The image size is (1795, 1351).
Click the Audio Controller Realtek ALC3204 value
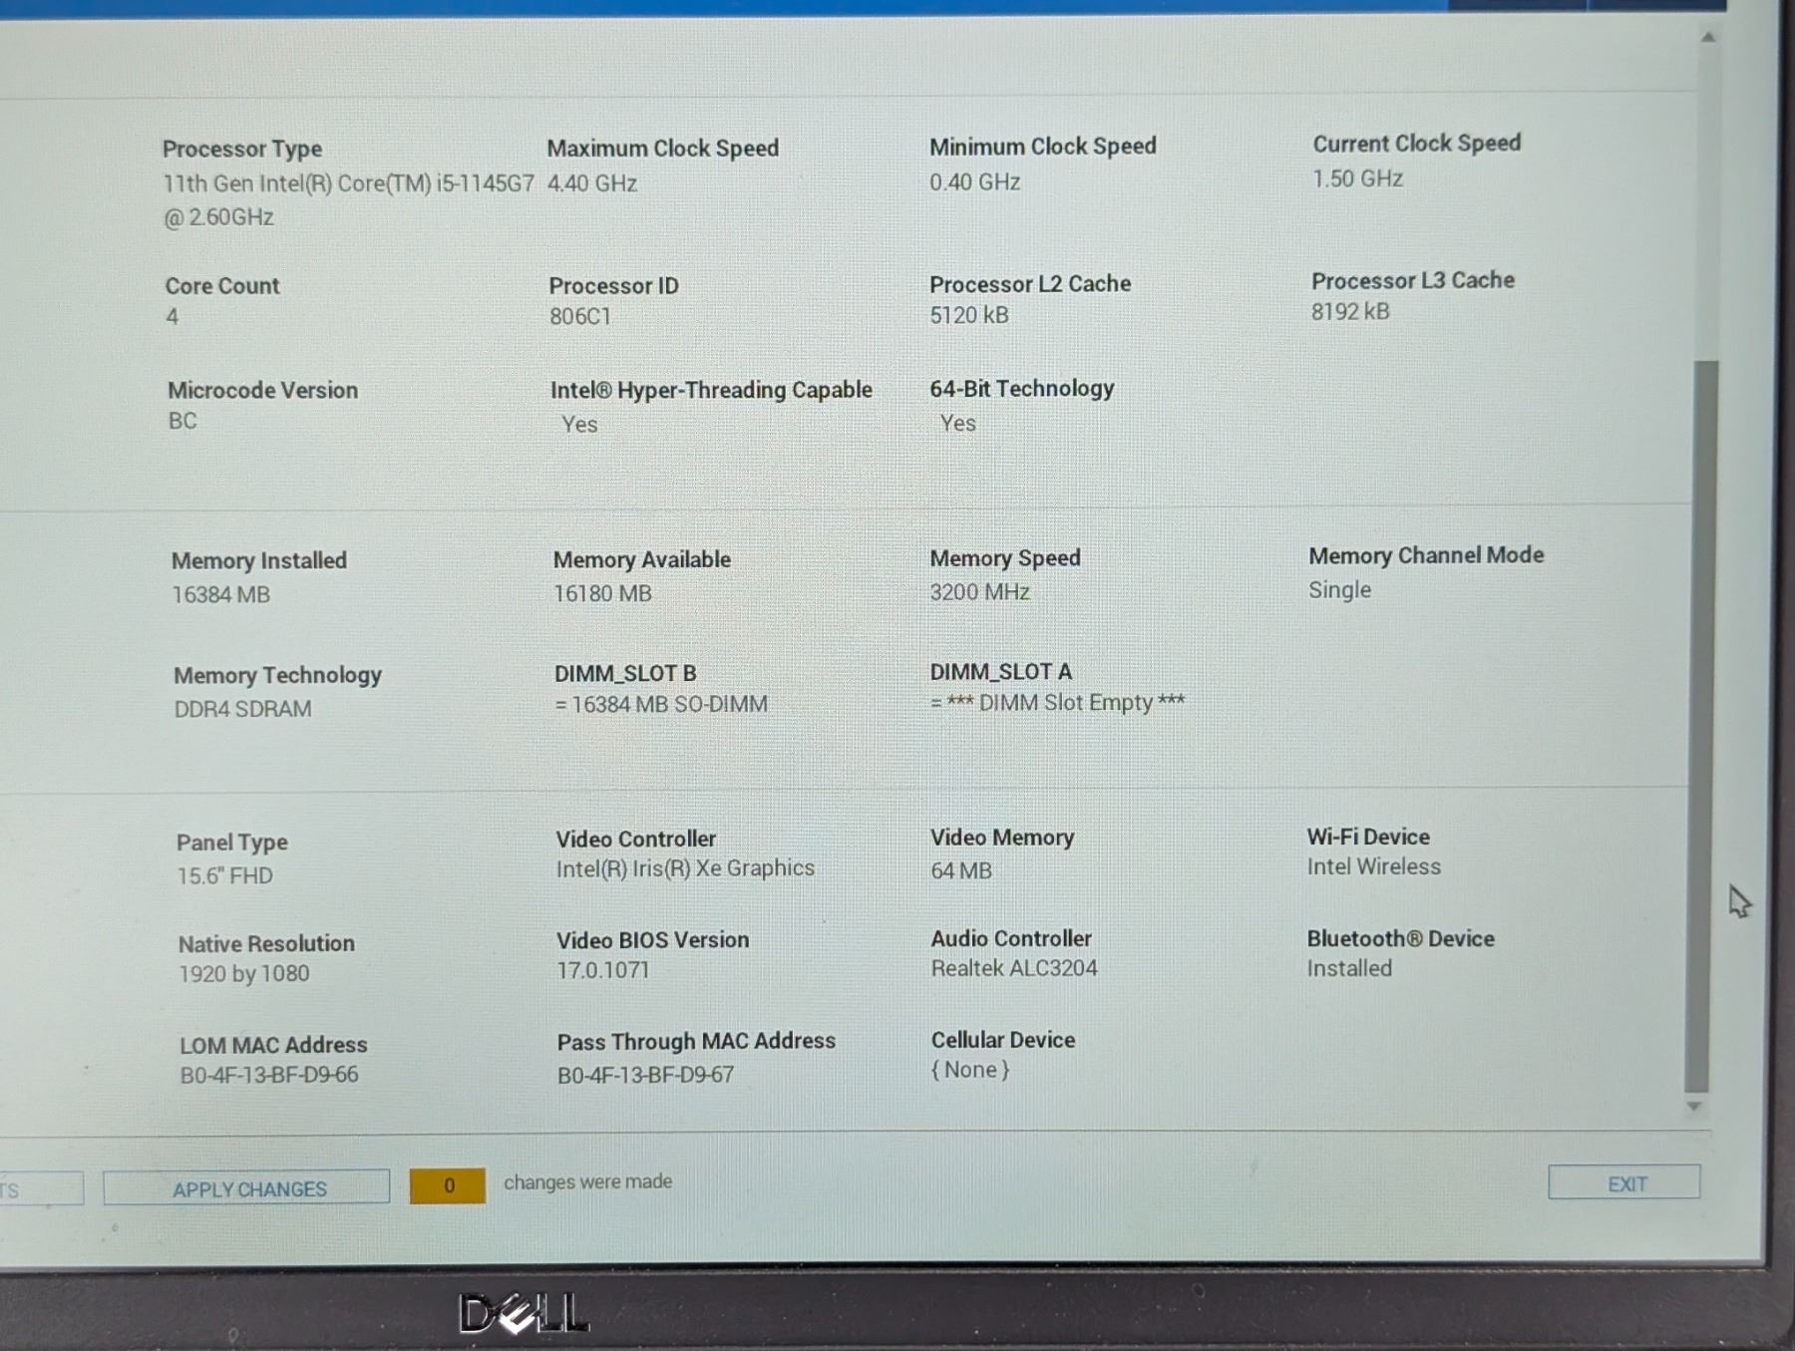pyautogui.click(x=1013, y=968)
